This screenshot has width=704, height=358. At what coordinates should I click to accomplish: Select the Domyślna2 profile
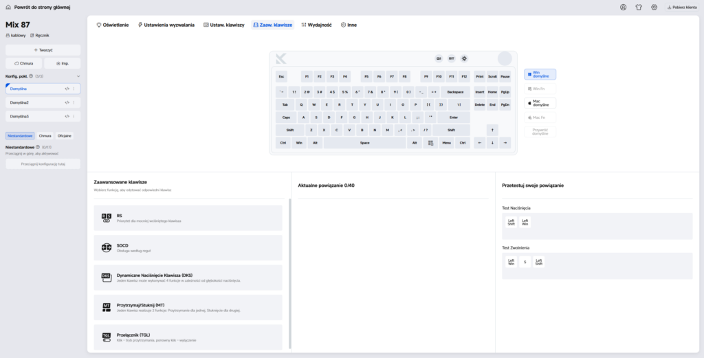tap(43, 102)
